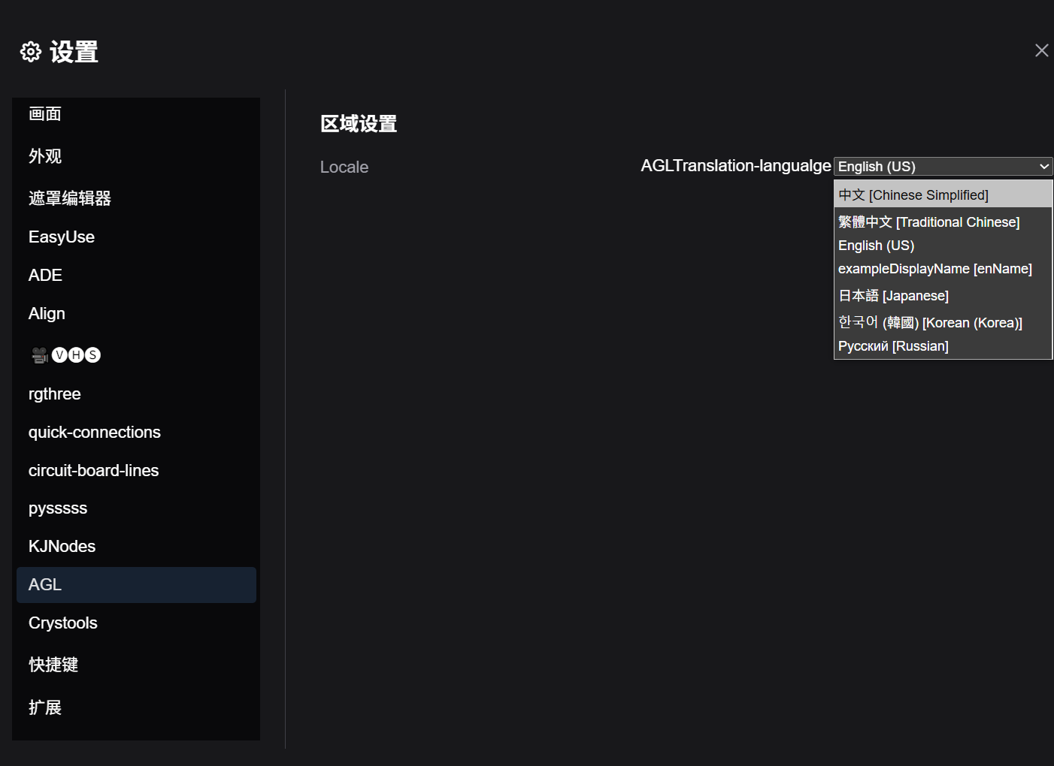The image size is (1054, 766).
Task: Open the 画面 settings category
Action: 45,114
